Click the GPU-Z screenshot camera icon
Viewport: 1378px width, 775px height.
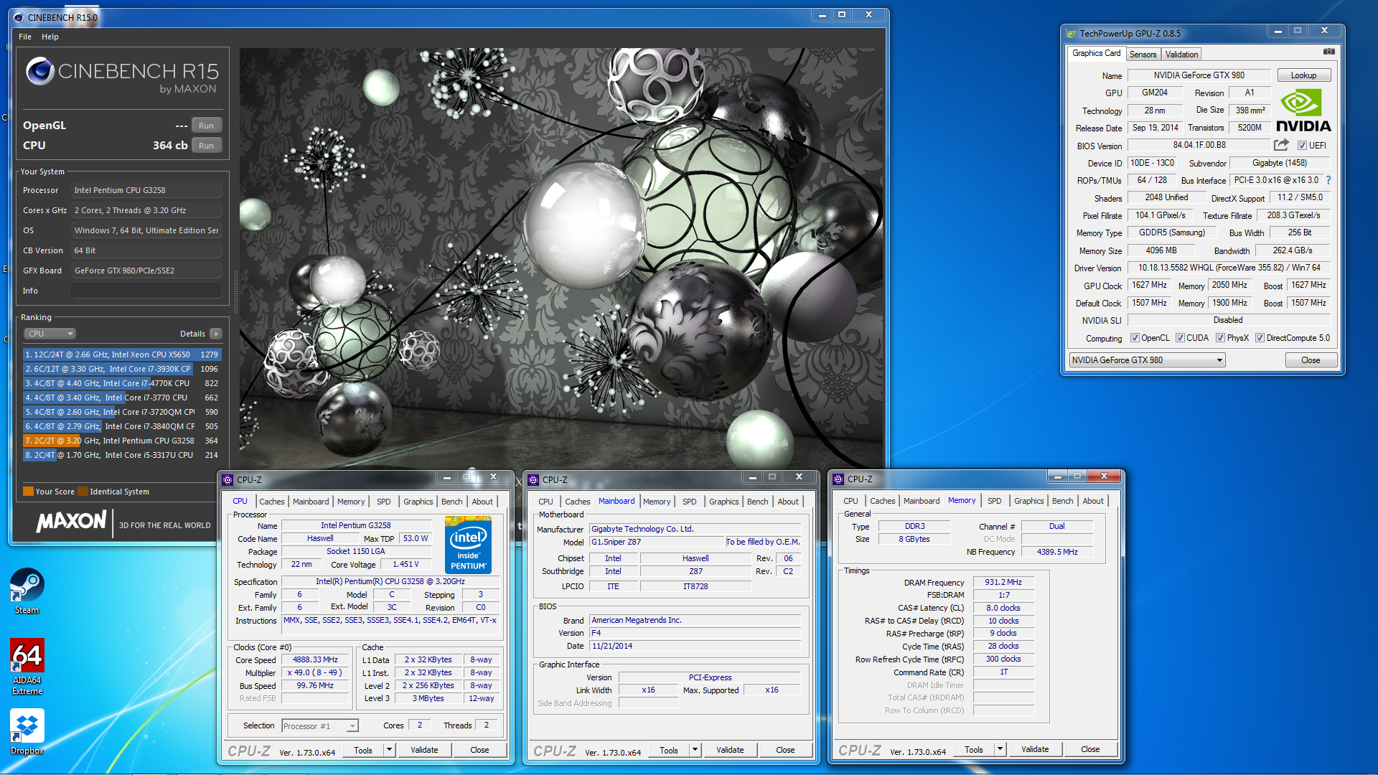coord(1328,52)
